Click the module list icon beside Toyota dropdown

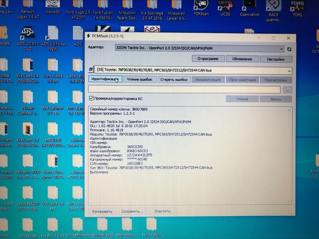coord(91,69)
